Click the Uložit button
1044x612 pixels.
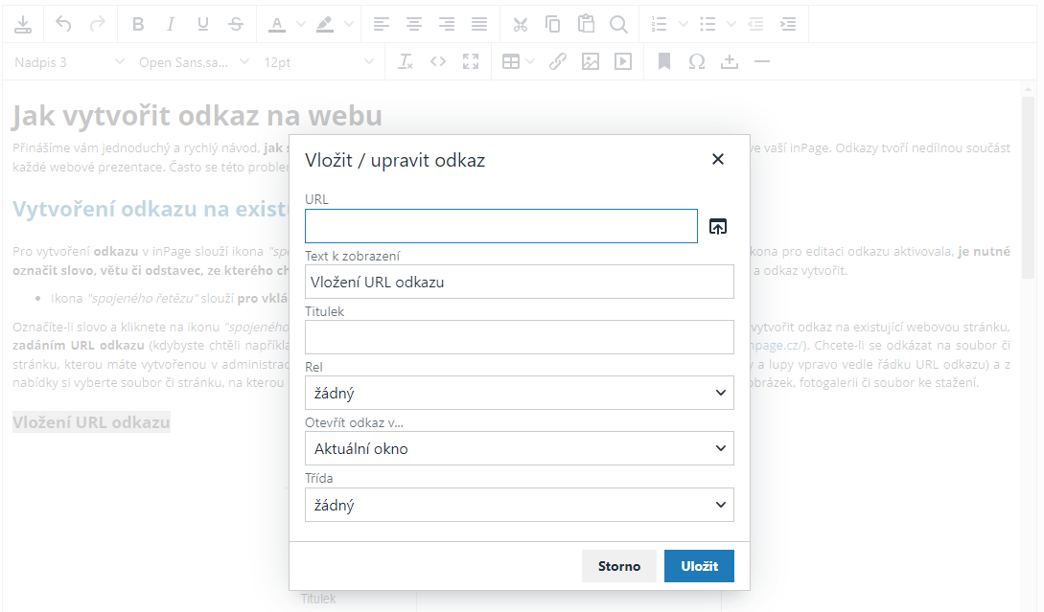coord(699,566)
